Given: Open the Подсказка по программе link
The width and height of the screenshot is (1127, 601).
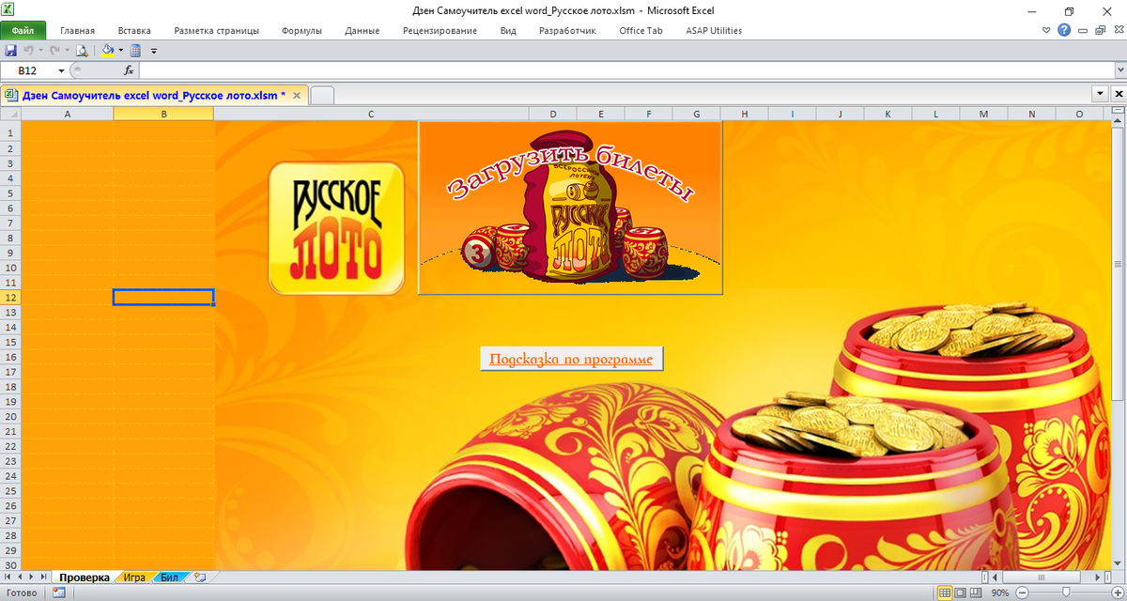Looking at the screenshot, I should pos(571,359).
